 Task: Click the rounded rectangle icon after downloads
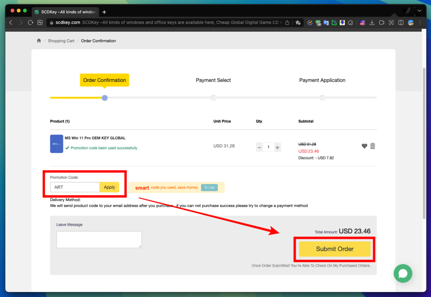(381, 23)
